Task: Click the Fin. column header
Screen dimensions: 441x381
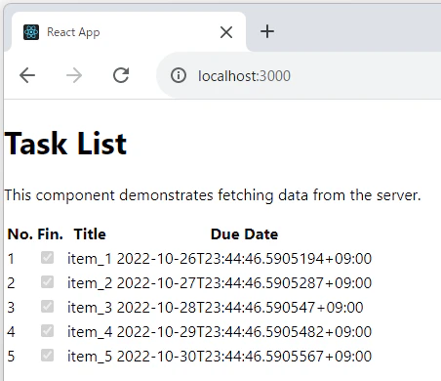Action: [x=51, y=234]
